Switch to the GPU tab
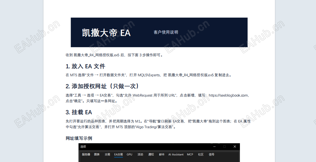 [129, 154]
